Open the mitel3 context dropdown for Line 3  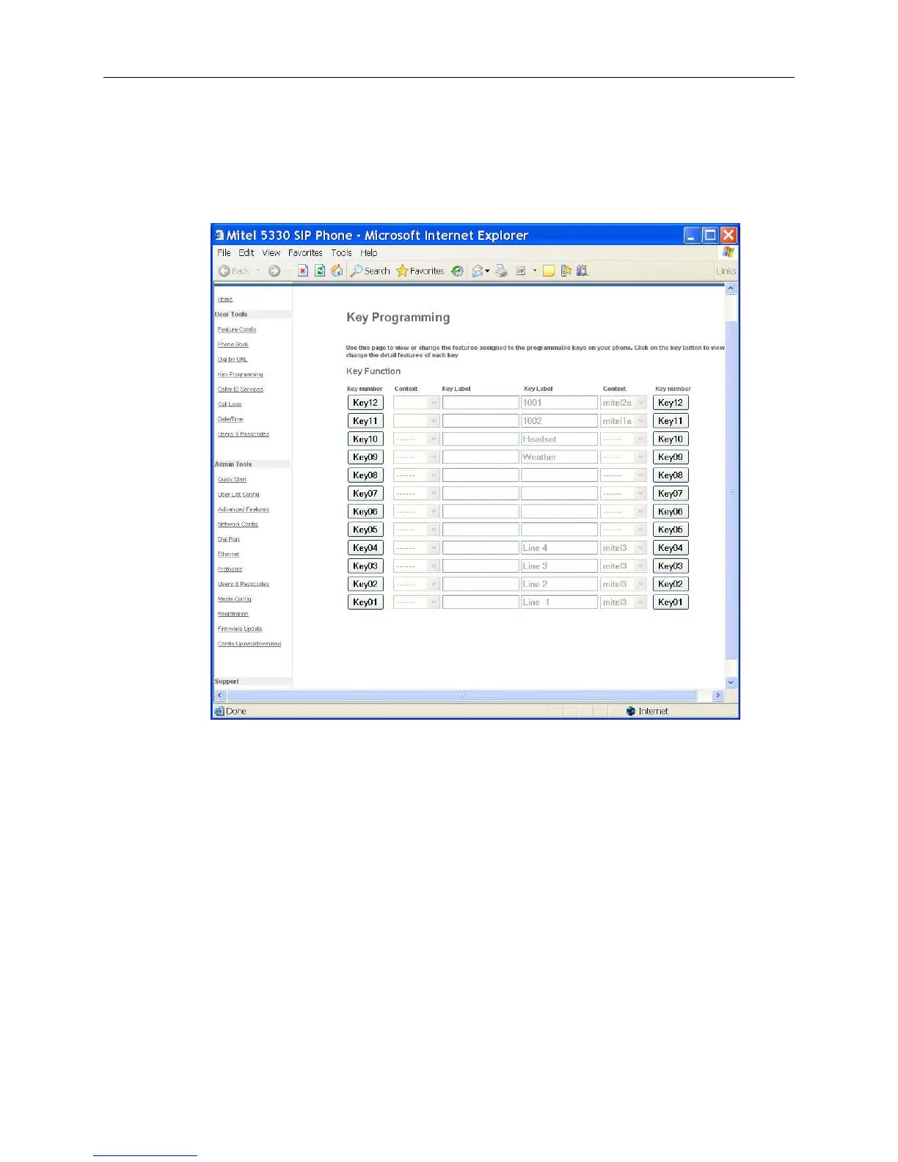[x=640, y=566]
